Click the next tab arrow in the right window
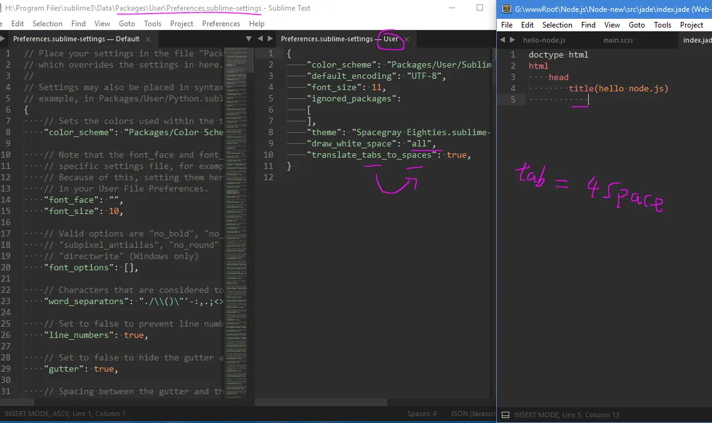Image resolution: width=712 pixels, height=423 pixels. pyautogui.click(x=512, y=40)
